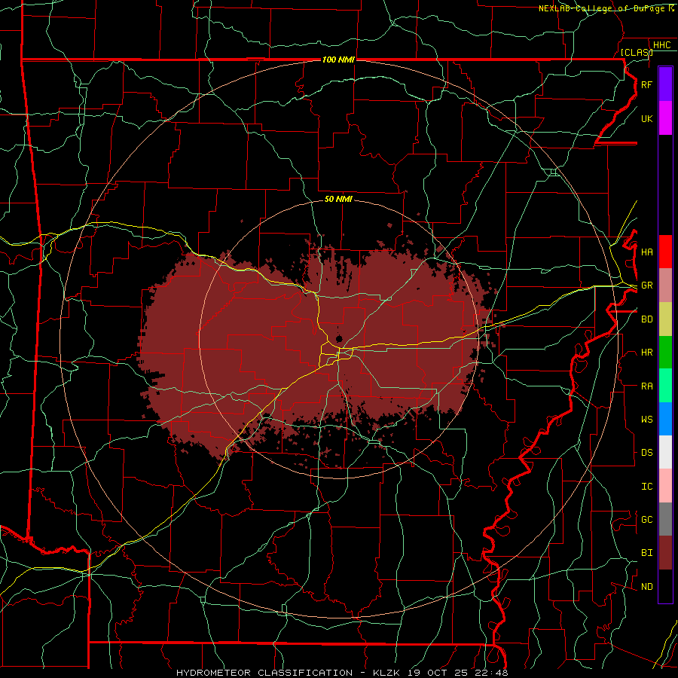Click the GR pink legend color swatch
The width and height of the screenshot is (678, 678).
click(665, 286)
